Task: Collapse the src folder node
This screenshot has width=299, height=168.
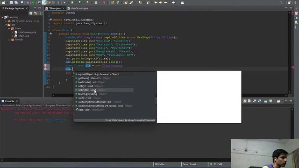Action: coord(6,25)
